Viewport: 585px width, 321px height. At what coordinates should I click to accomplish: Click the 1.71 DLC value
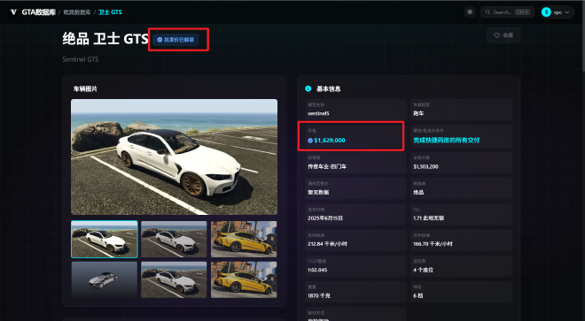pos(428,218)
